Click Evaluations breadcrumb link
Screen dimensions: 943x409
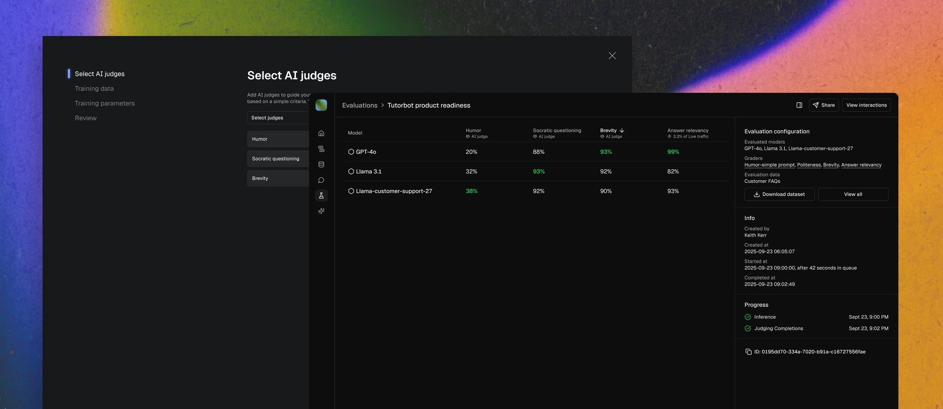[x=359, y=106]
